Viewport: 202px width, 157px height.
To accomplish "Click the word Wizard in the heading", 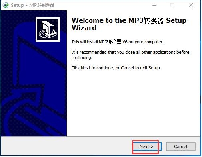I will 84,28.
